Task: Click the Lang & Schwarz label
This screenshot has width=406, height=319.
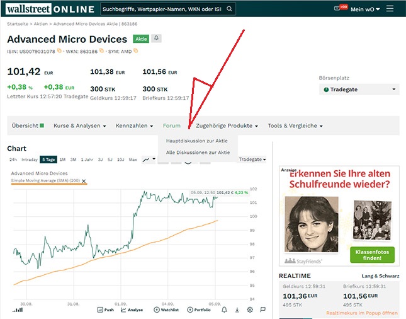Action: tap(380, 276)
